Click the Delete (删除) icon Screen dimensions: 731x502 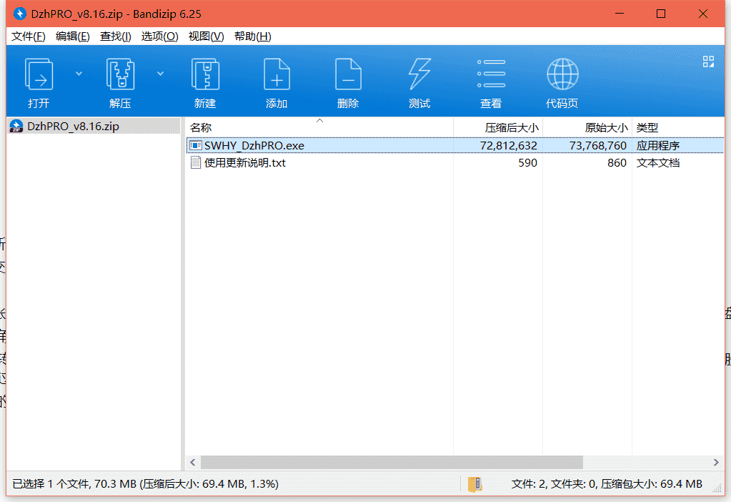coord(348,74)
